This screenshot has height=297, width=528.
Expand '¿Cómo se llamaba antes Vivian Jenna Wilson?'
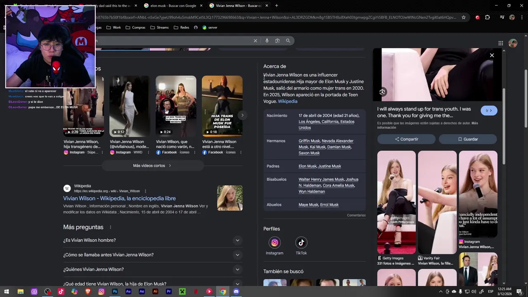coord(152,255)
